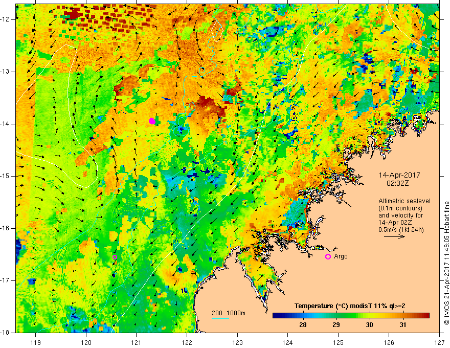
Task: Click the IMOS copyright timestamp text
Action: click(x=446, y=263)
